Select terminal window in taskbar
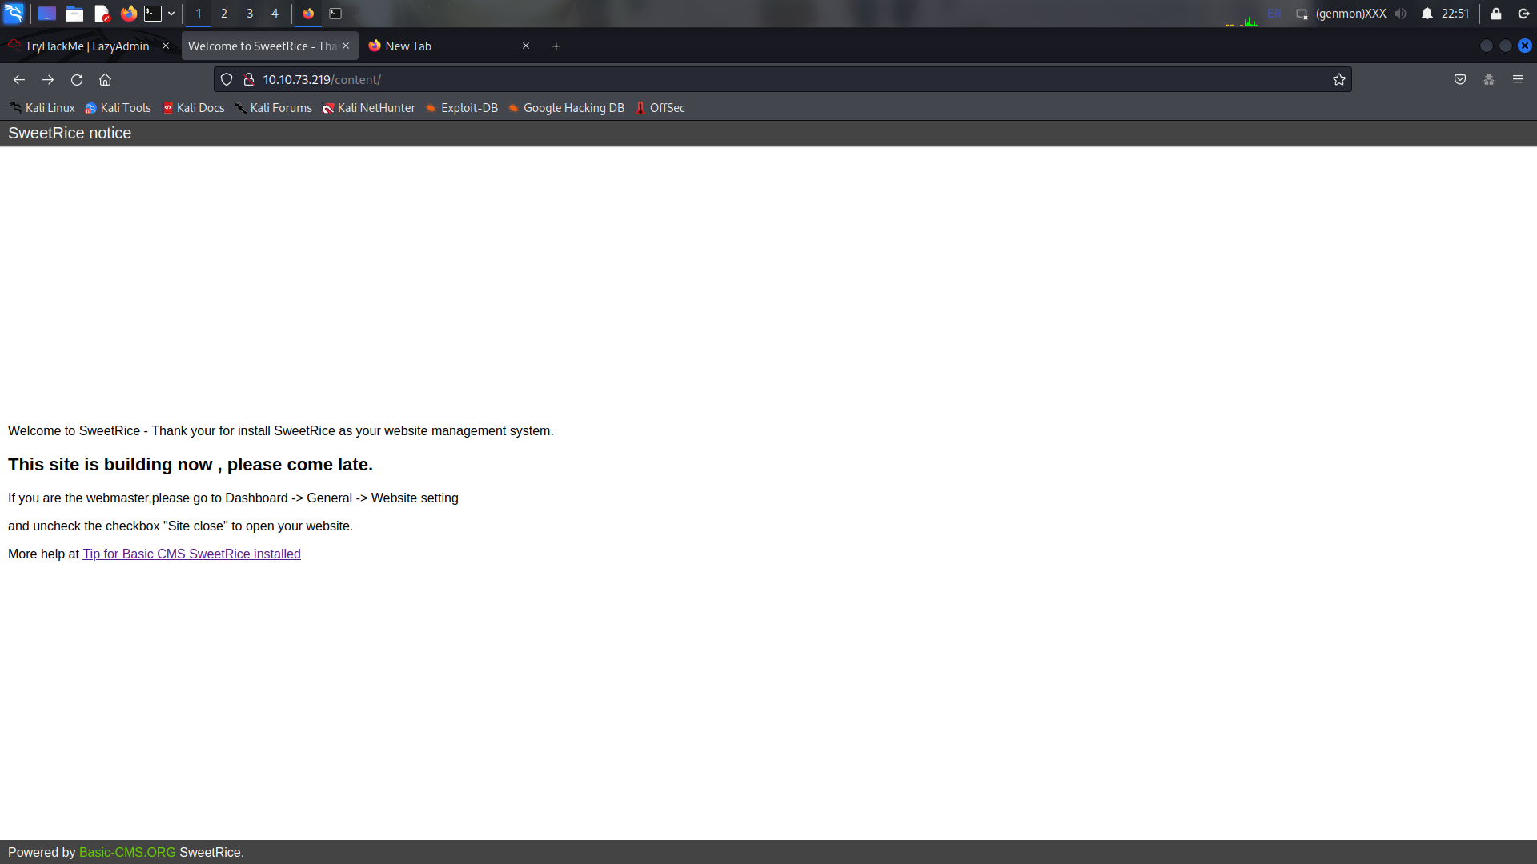 (x=335, y=14)
